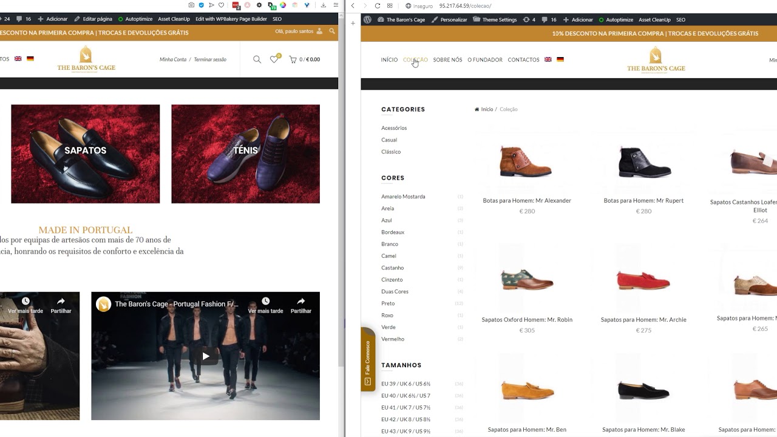Click the Minha Conta link

point(173,59)
